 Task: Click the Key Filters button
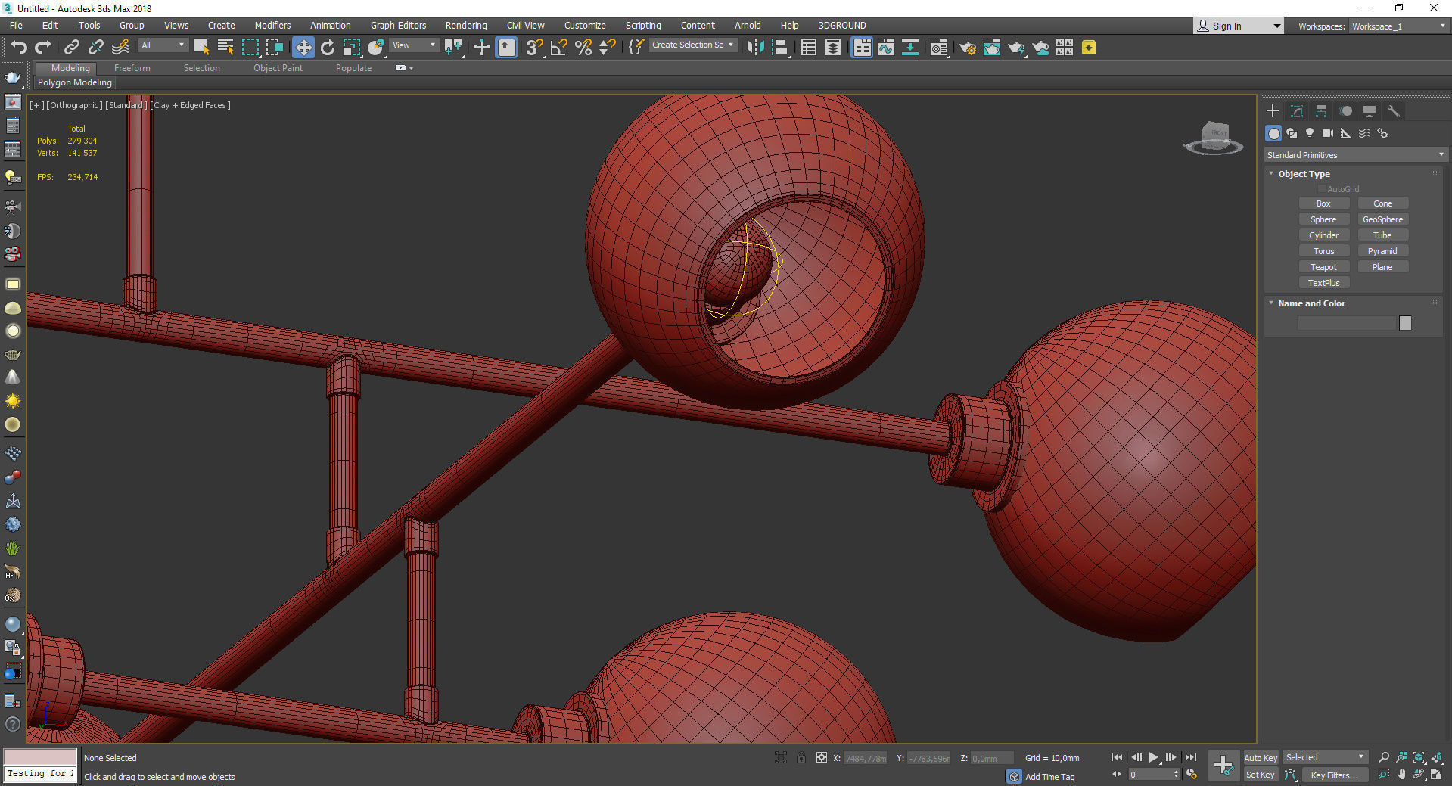[1334, 775]
